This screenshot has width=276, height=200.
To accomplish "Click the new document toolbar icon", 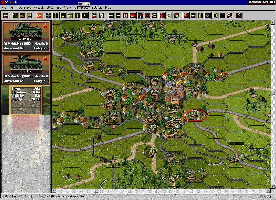I will tap(15, 16).
